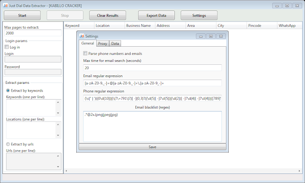The image size is (305, 183).
Task: Click the Login input field
Action: pos(33,59)
